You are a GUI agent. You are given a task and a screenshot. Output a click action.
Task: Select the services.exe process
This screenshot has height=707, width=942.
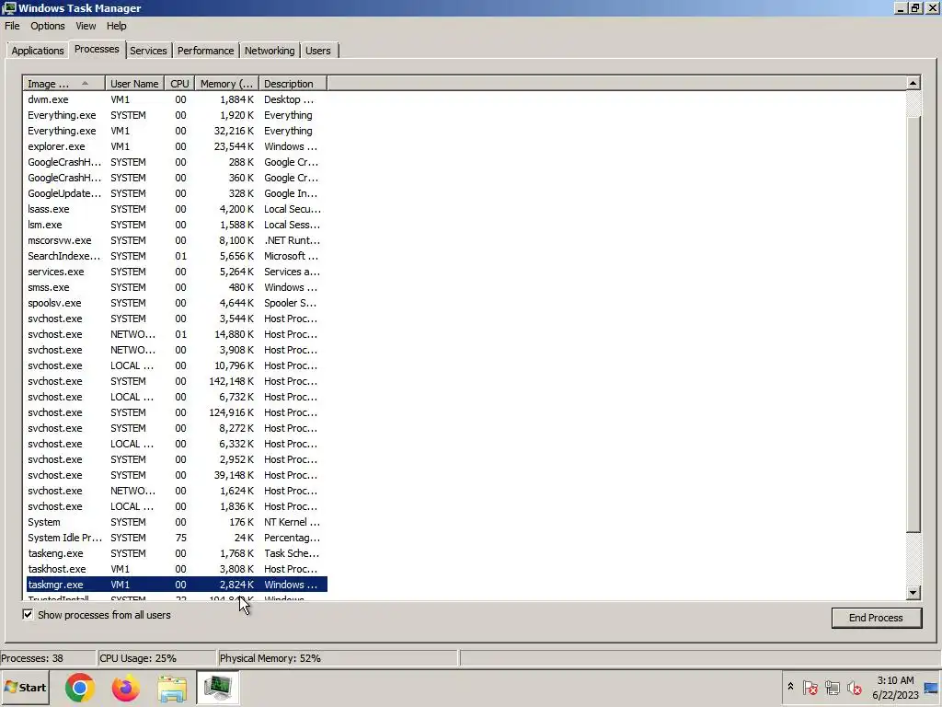click(177, 272)
